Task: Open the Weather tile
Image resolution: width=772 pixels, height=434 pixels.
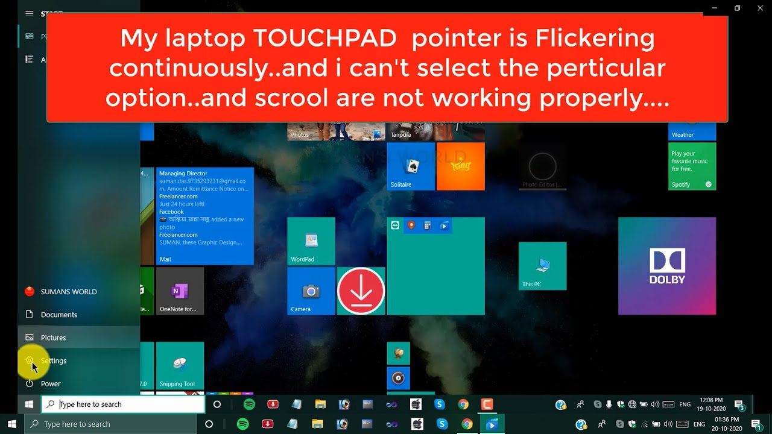Action: 692,131
